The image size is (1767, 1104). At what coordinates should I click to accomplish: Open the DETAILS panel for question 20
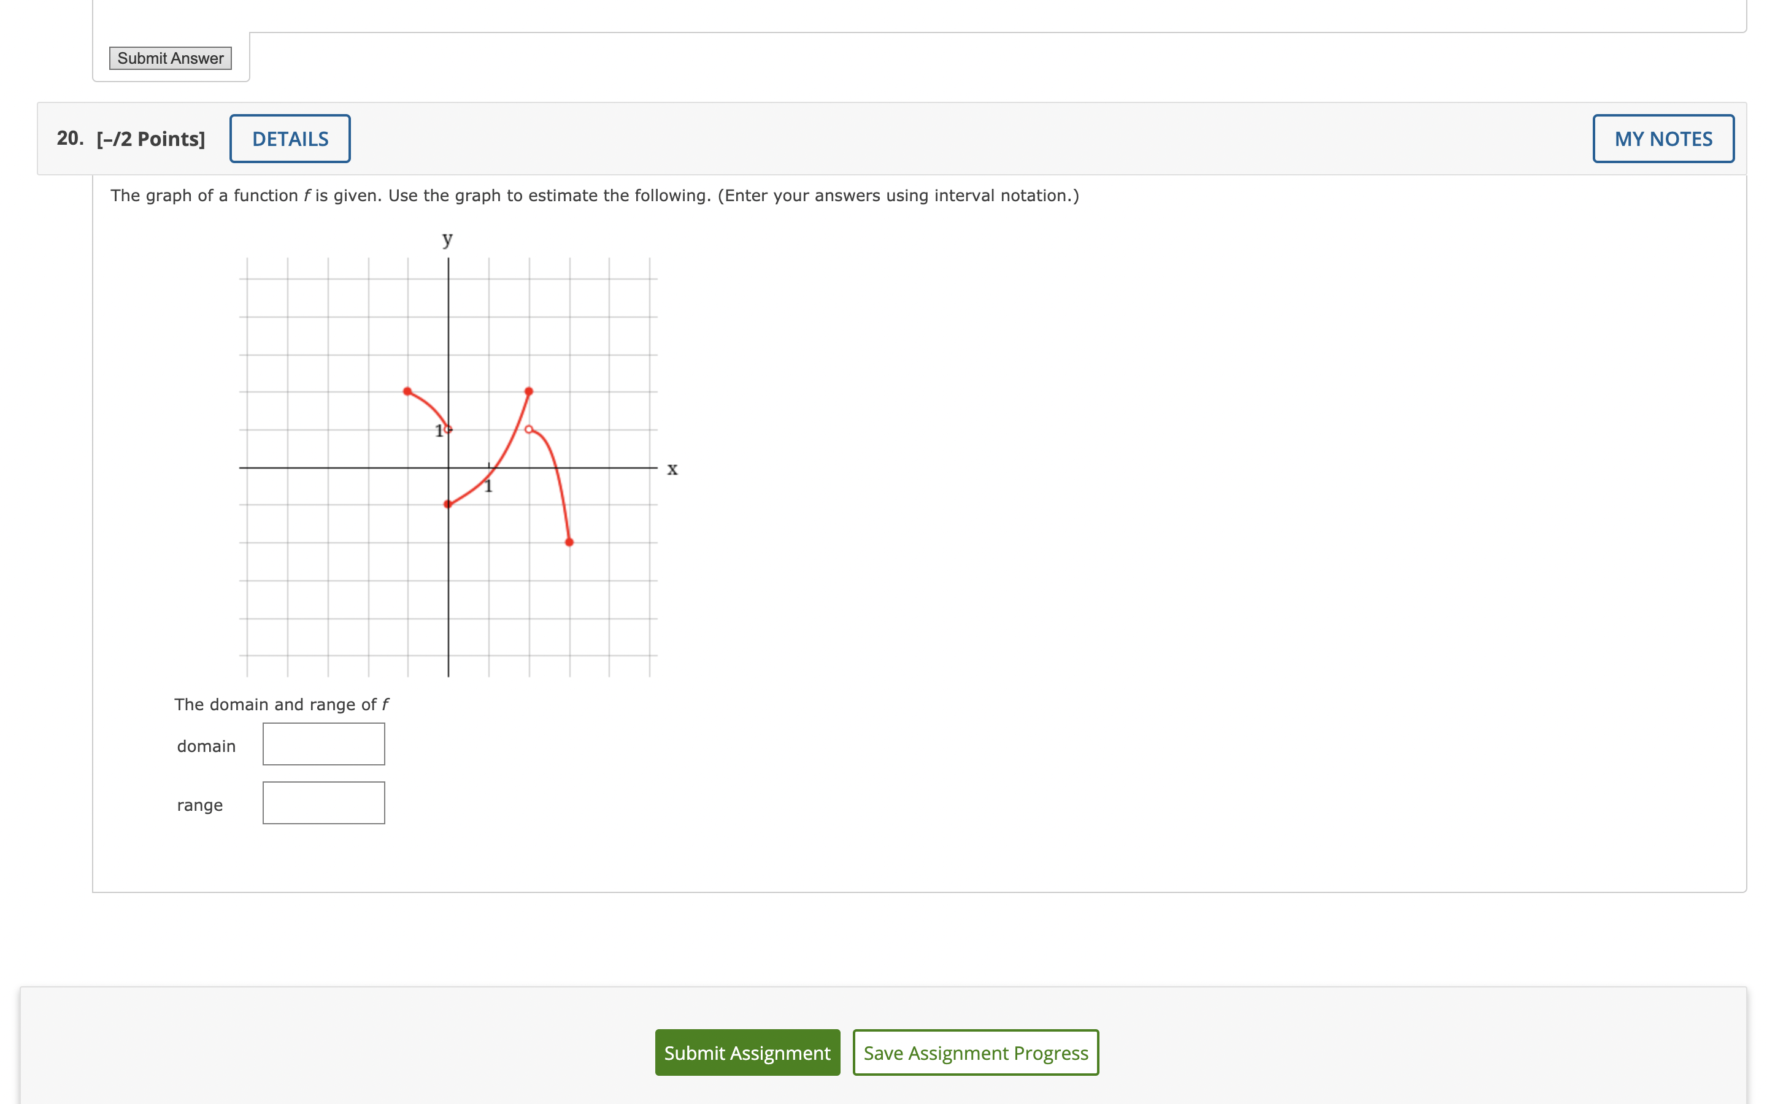tap(290, 138)
